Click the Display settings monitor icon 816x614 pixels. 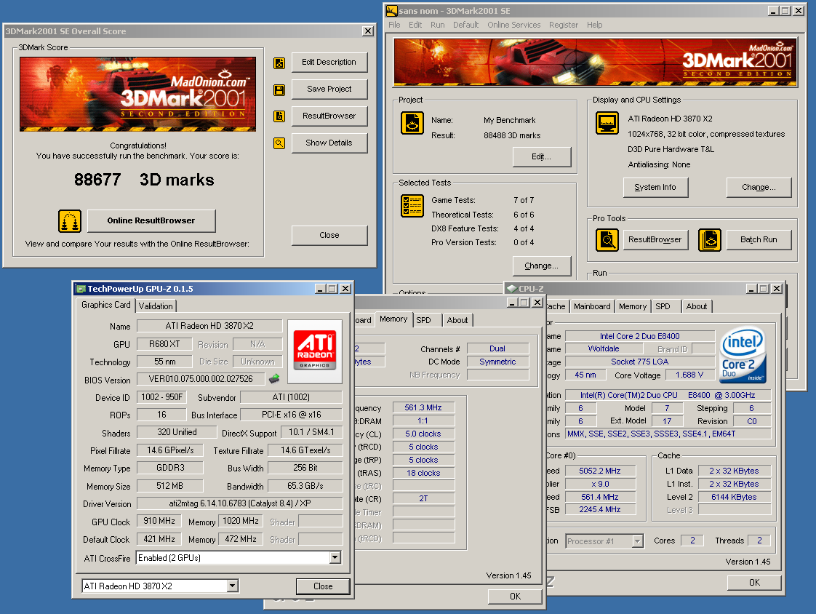pyautogui.click(x=607, y=124)
